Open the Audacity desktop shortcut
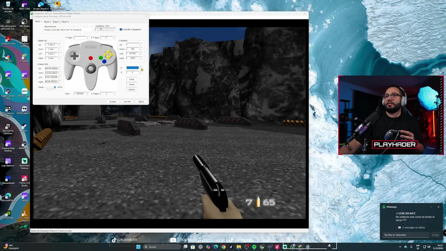446x251 pixels. 8,58
